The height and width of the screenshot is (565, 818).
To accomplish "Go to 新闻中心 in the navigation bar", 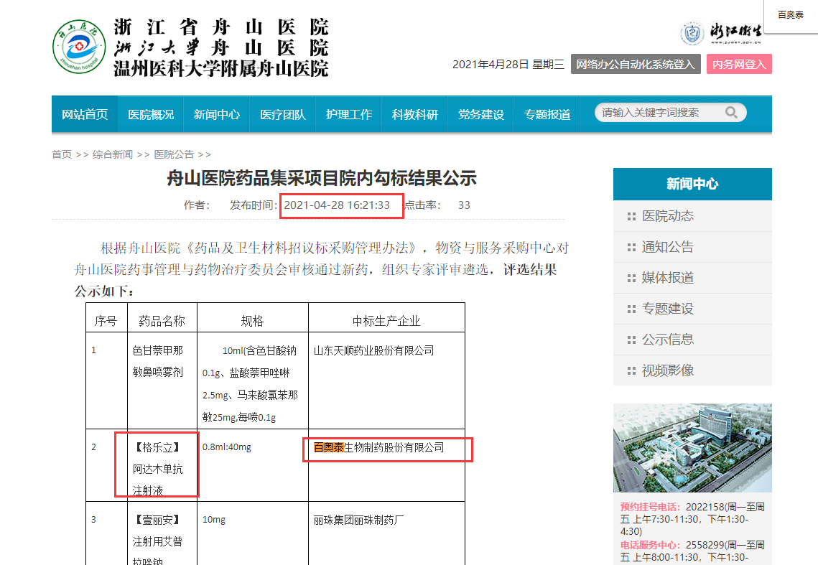I will (x=216, y=114).
